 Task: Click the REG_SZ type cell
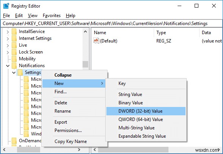tap(164, 41)
